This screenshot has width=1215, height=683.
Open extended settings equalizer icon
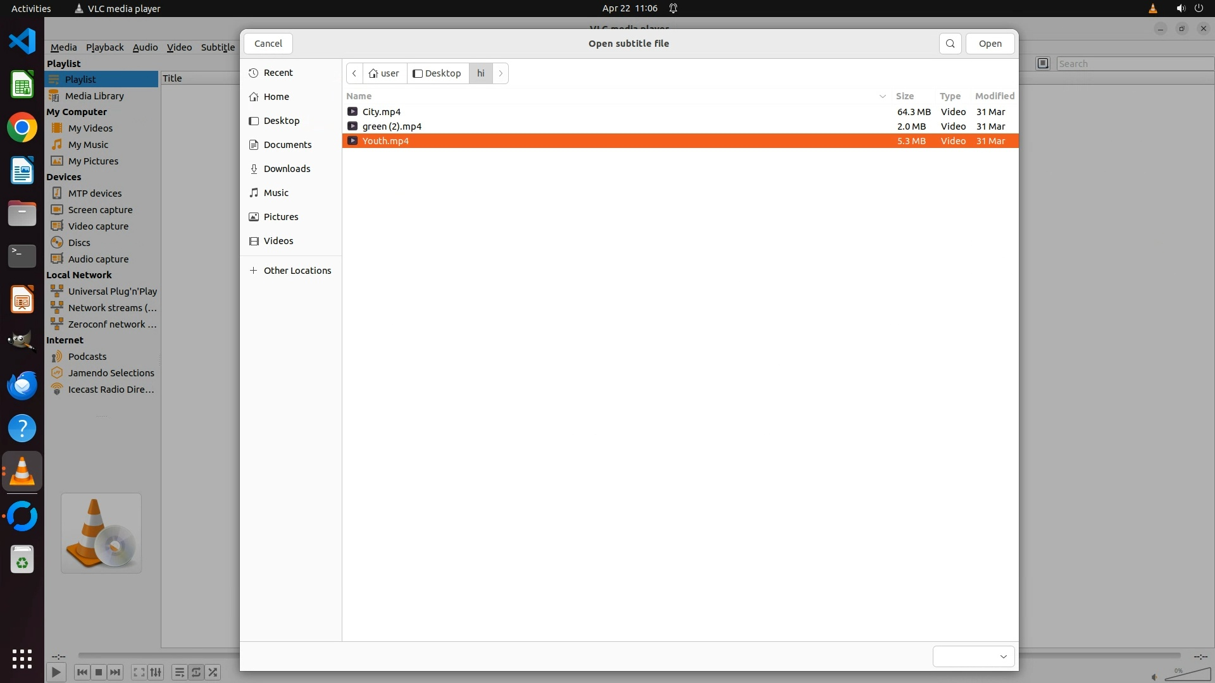156,672
